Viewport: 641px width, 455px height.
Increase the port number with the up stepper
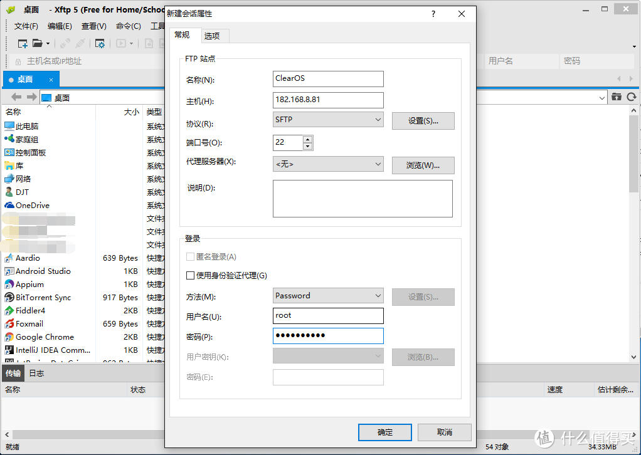308,139
